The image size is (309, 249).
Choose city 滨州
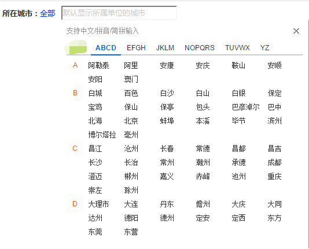pos(274,121)
